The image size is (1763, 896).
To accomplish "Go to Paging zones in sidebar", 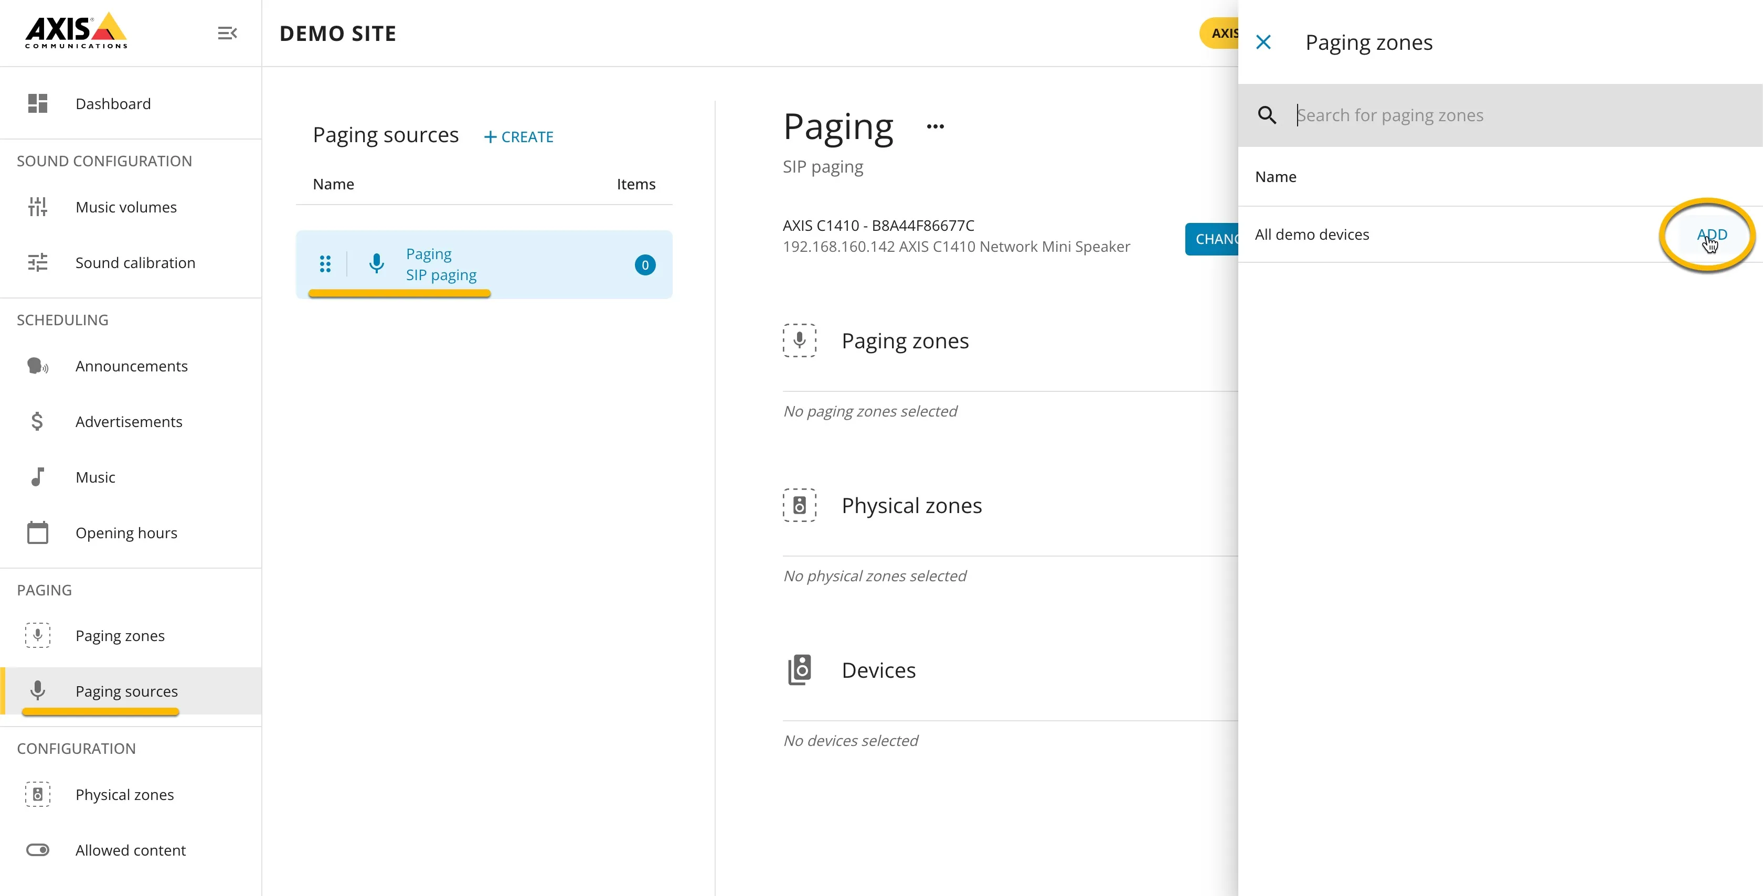I will [x=120, y=635].
